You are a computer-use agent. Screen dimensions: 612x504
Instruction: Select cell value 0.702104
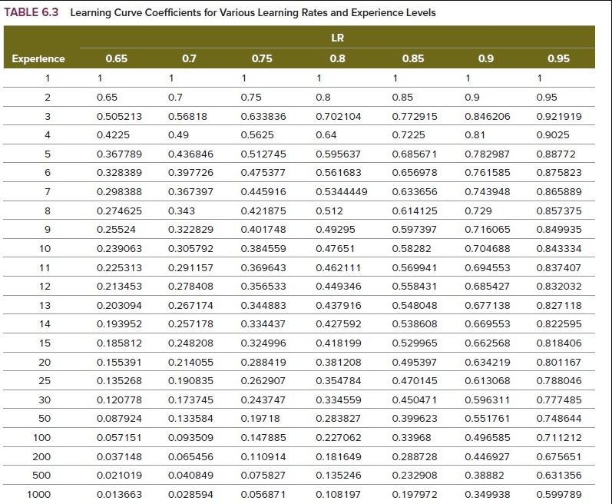pos(339,116)
